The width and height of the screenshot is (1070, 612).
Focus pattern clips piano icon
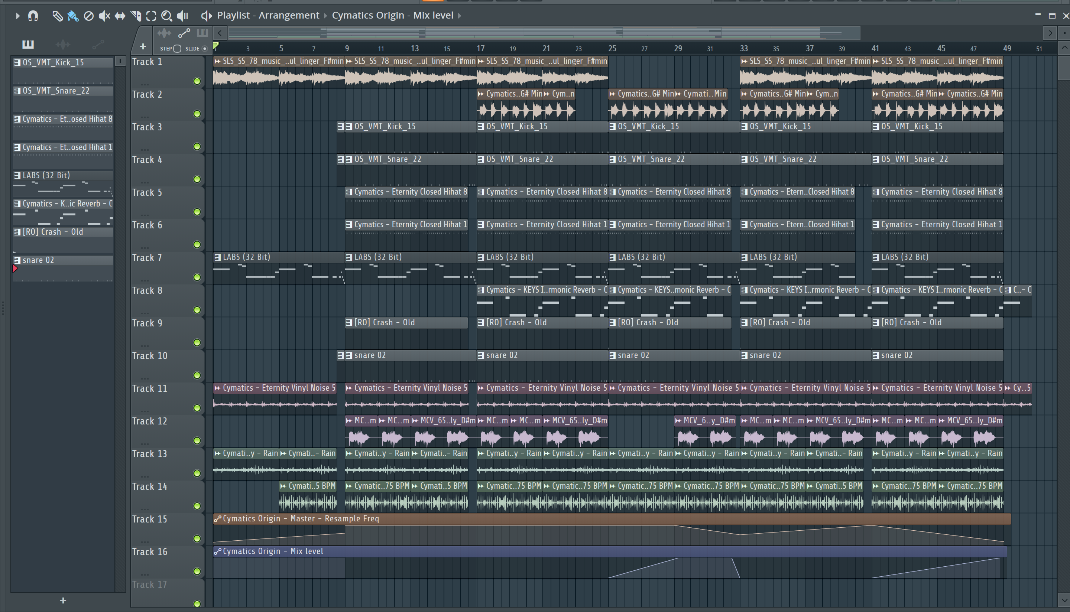(x=202, y=33)
